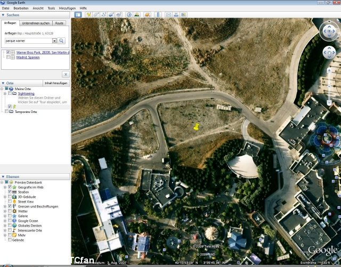Collapse the Ebenen panel
The image size is (341, 267).
click(3, 177)
